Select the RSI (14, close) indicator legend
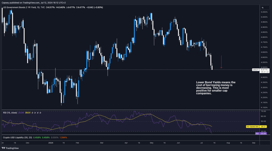The width and height of the screenshot is (272, 151). coord(10,113)
